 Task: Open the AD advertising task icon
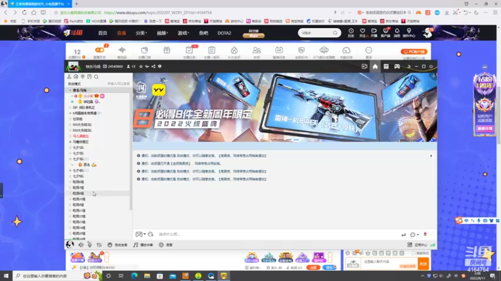tap(279, 50)
